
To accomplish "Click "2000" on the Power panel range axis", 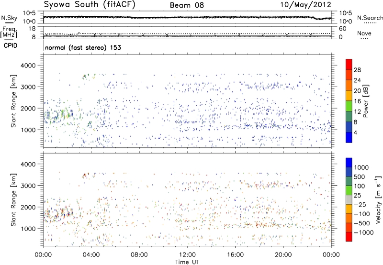I will (x=28, y=108).
